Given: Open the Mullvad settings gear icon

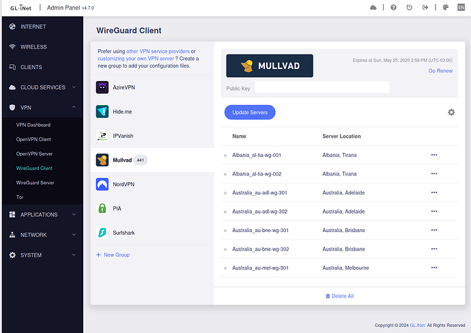Looking at the screenshot, I should coord(451,113).
